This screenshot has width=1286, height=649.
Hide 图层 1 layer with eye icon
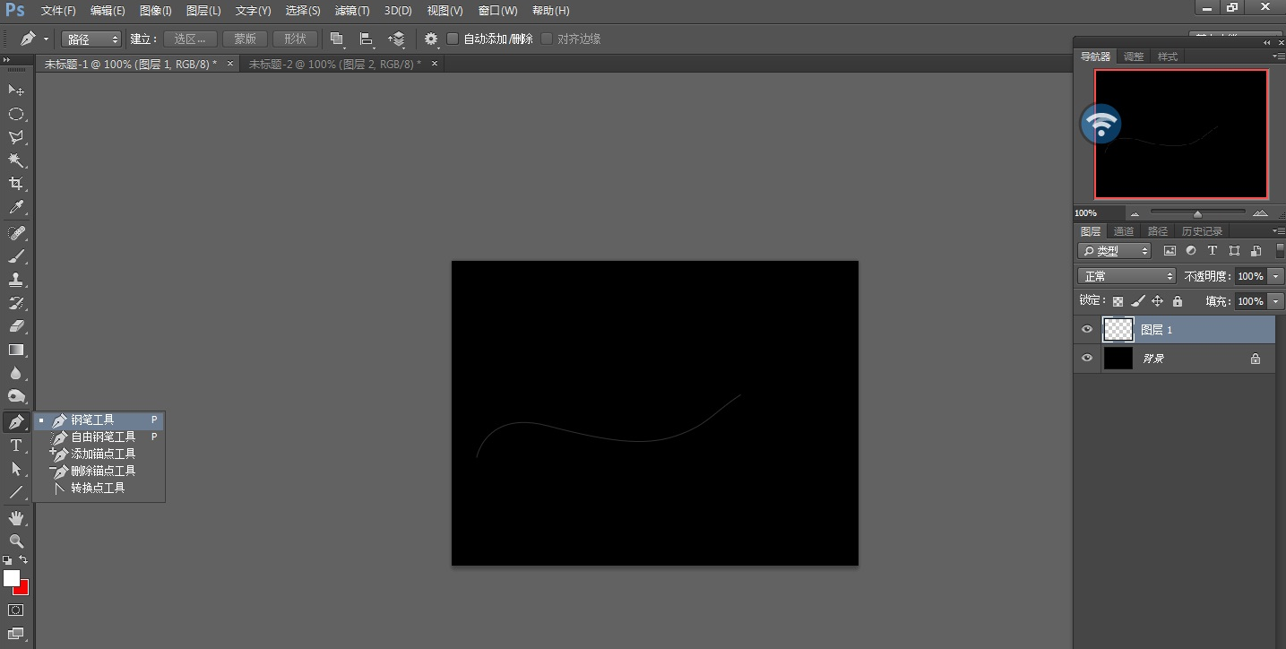(1087, 330)
